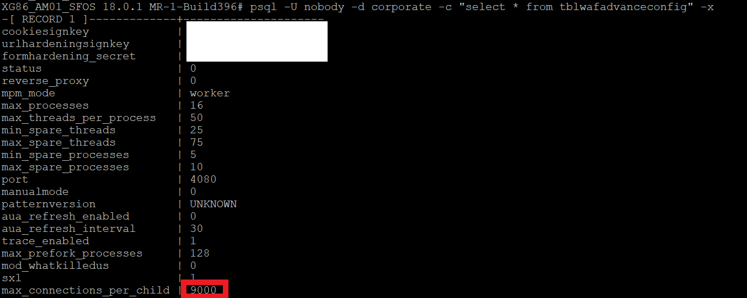
Task: Click the mpm_mode worker value
Action: [209, 93]
